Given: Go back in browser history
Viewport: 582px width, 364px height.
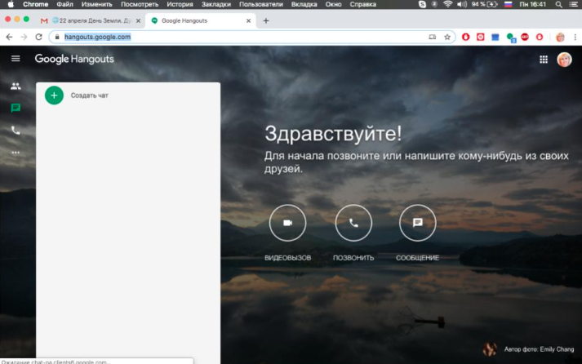Looking at the screenshot, I should (9, 37).
